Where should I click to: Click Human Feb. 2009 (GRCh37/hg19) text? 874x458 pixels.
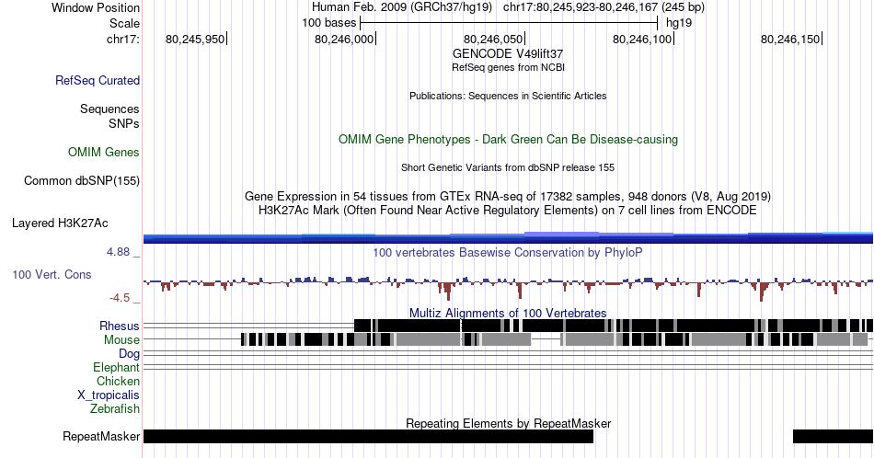point(402,7)
